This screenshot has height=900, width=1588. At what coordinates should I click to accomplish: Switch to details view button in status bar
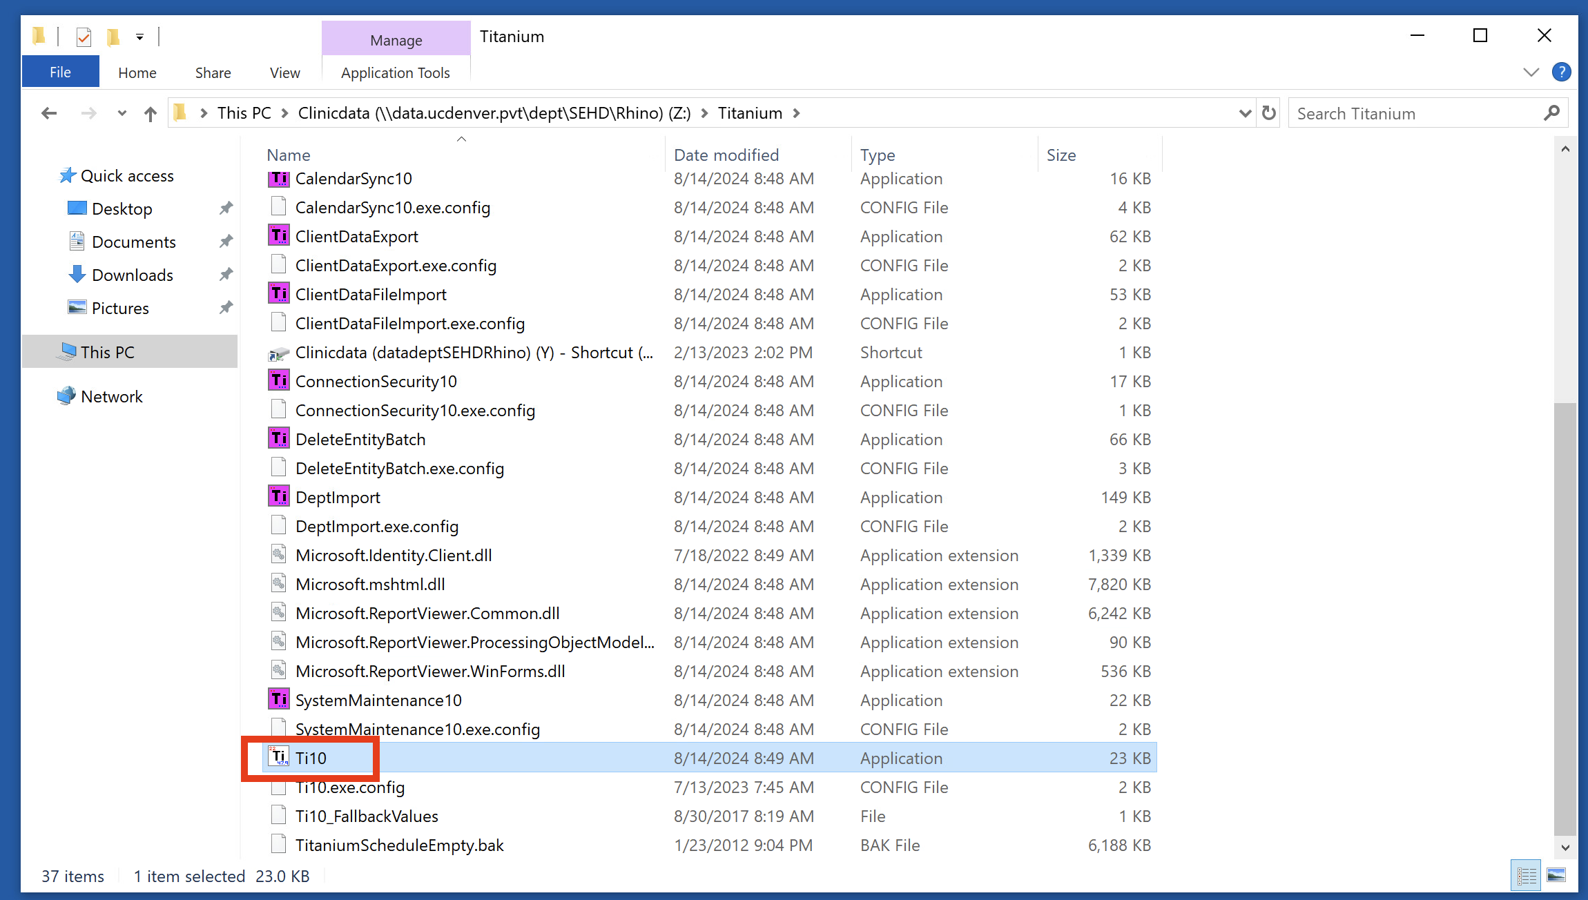click(x=1526, y=876)
